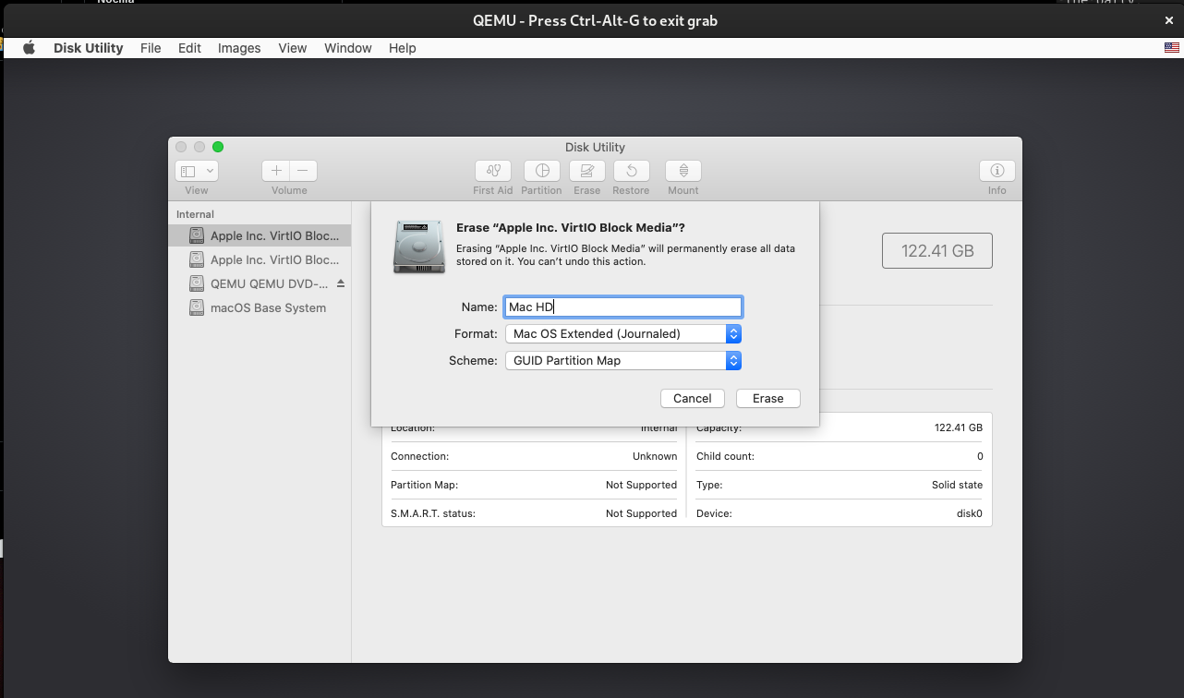Click the Partition Map label
The width and height of the screenshot is (1184, 698).
tap(424, 485)
